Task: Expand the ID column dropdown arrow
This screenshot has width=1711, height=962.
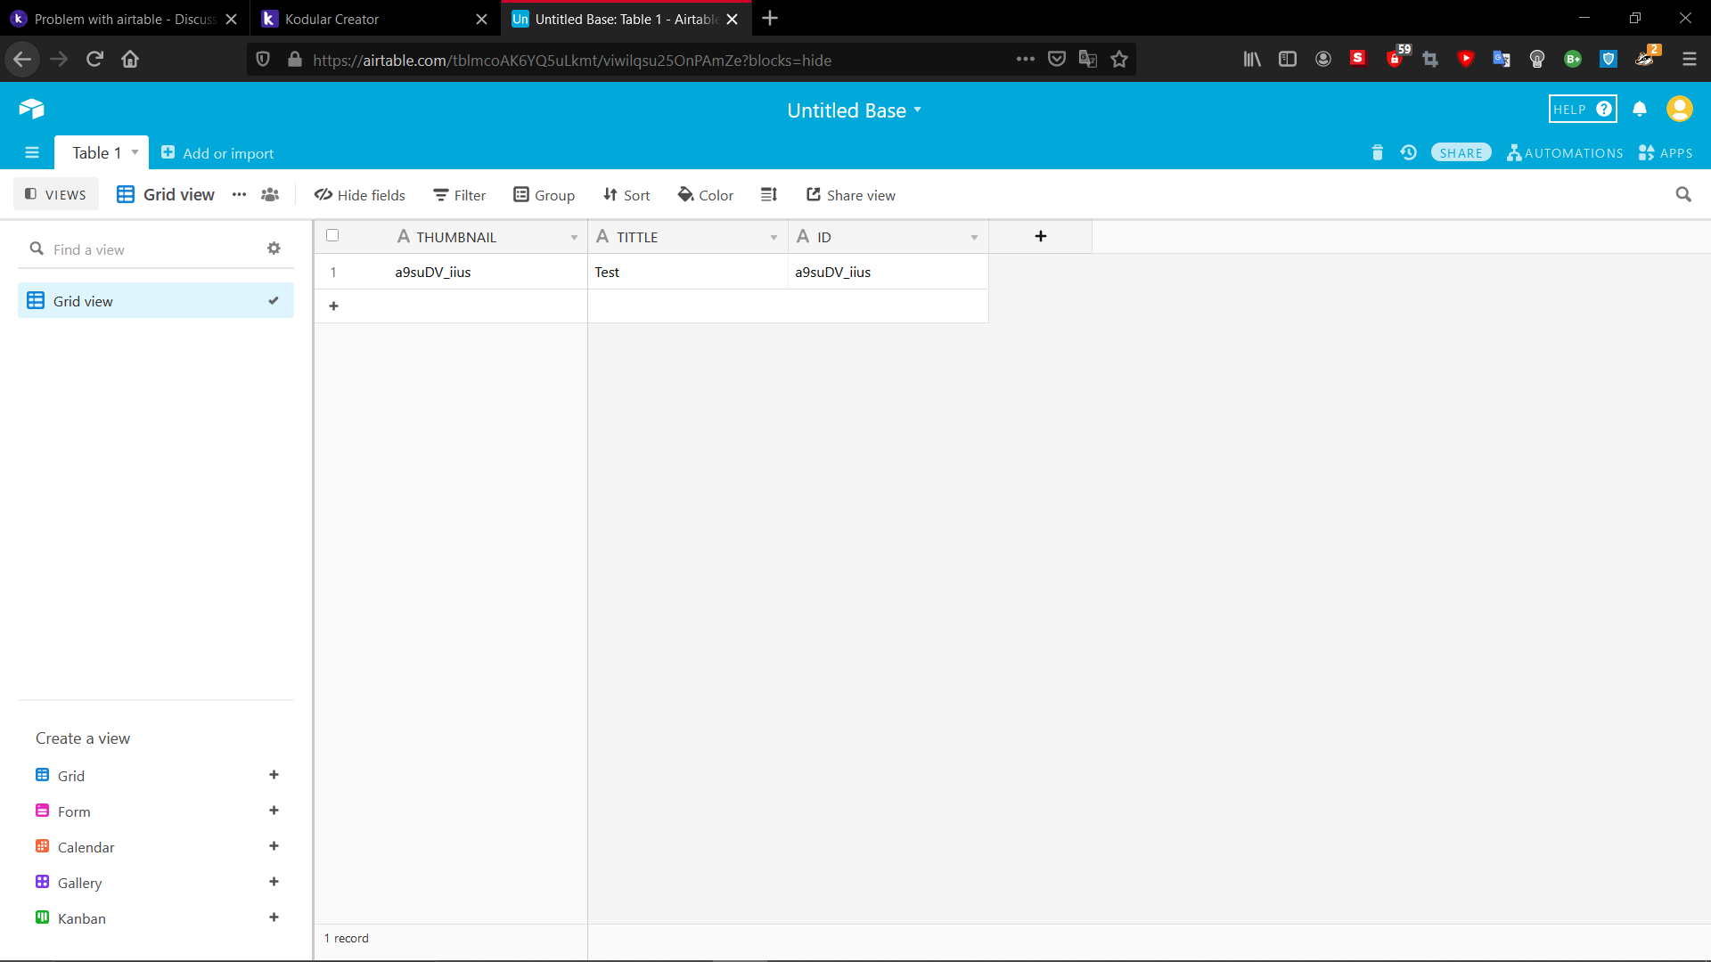Action: pyautogui.click(x=974, y=237)
